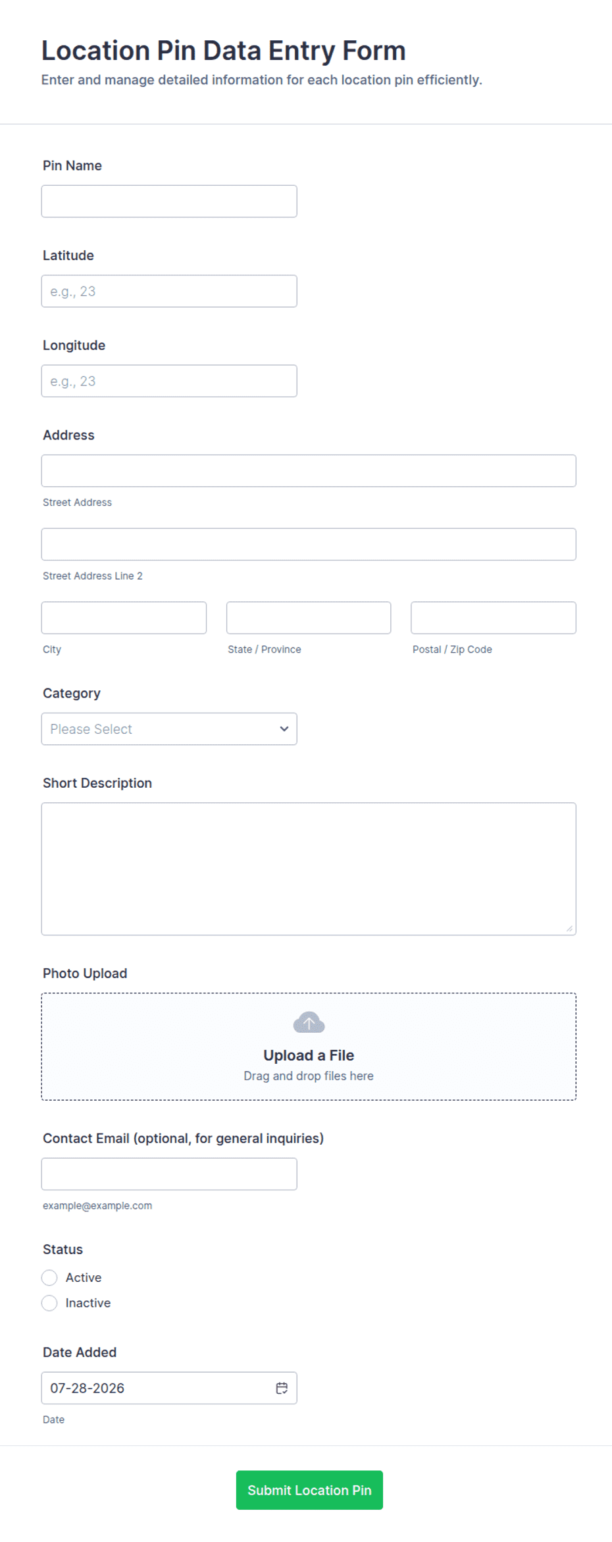Screen dimensions: 612x1542
Task: Click into the Latitude input
Action: 169,291
